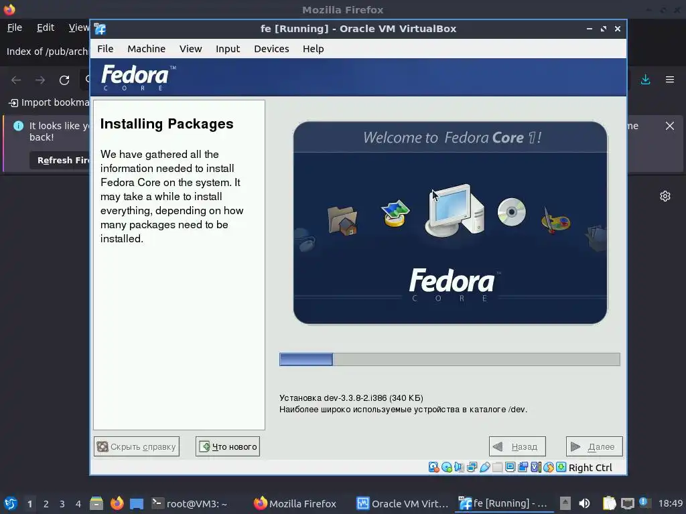Click the paint palette icon in slideshow
This screenshot has height=514, width=686.
(555, 220)
